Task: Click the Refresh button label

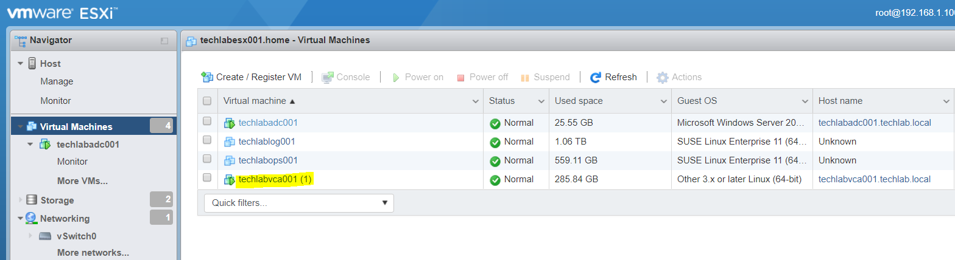Action: coord(621,77)
